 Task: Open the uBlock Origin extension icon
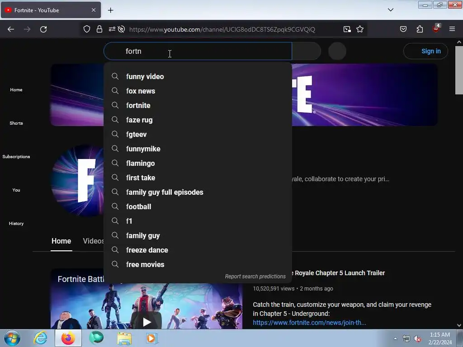[436, 28]
